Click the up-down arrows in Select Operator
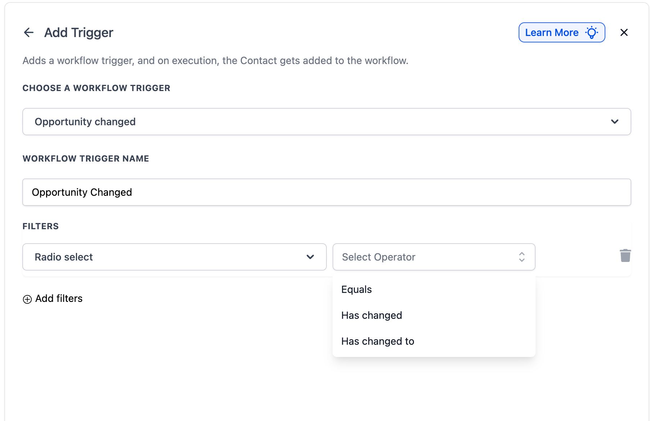Image resolution: width=650 pixels, height=421 pixels. pyautogui.click(x=522, y=257)
